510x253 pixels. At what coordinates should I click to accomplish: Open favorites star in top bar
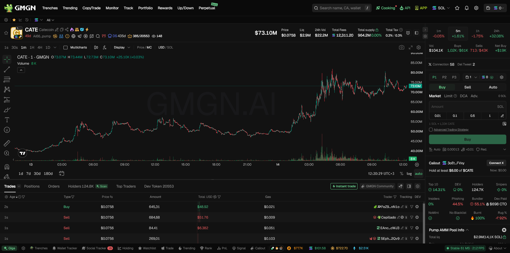coord(457,8)
